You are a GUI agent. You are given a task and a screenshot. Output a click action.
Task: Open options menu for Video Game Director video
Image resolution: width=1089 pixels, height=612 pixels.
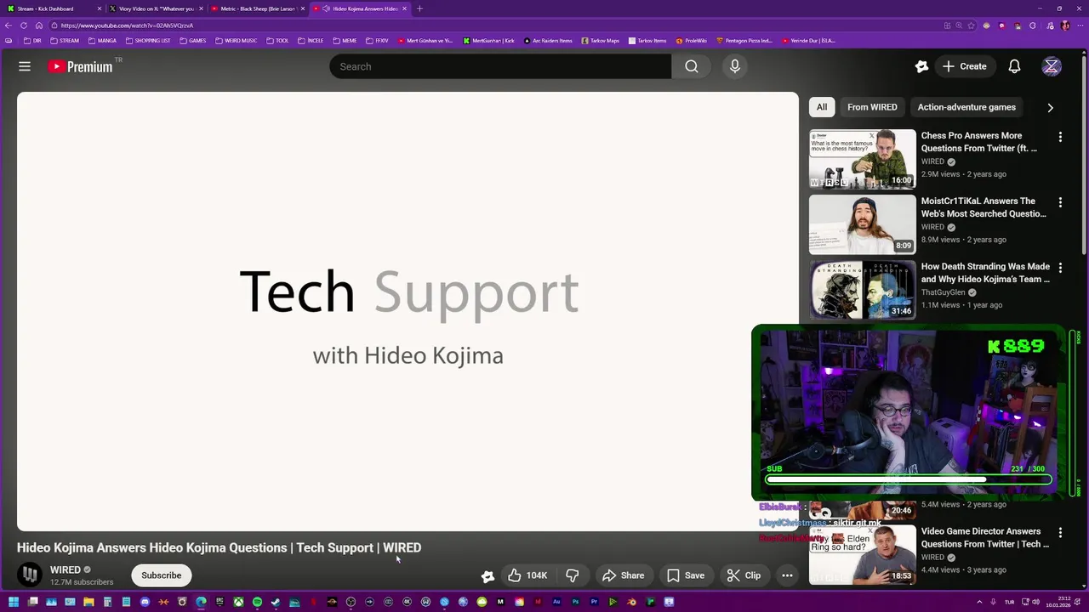(x=1060, y=533)
